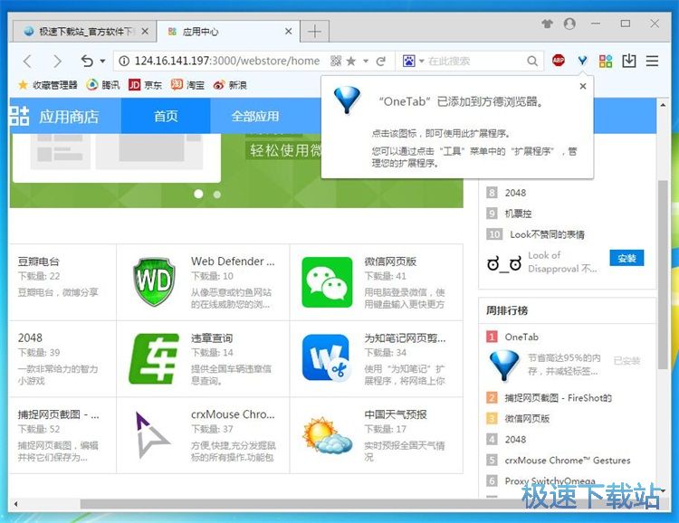The width and height of the screenshot is (679, 523).
Task: Open the 京东 bookmark
Action: [x=145, y=85]
